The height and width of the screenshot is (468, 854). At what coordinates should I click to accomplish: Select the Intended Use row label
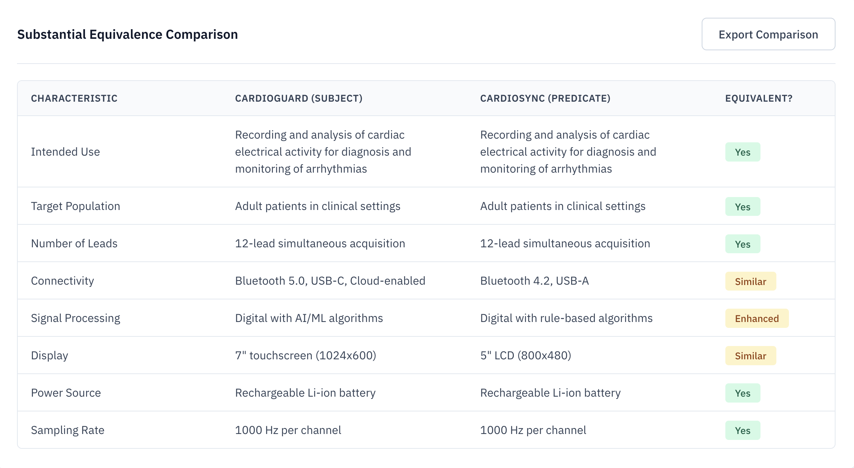tap(65, 152)
